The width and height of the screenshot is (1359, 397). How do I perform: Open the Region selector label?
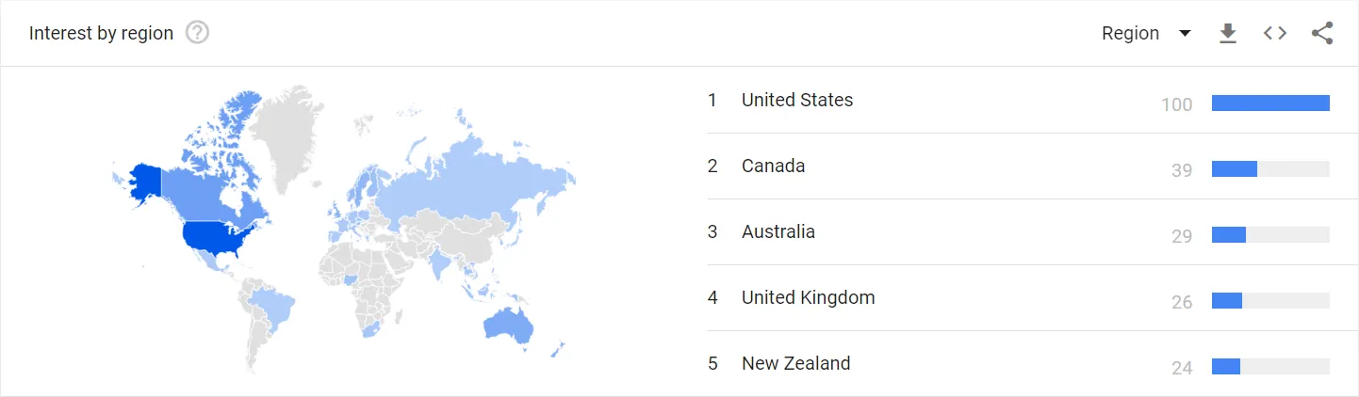1130,33
